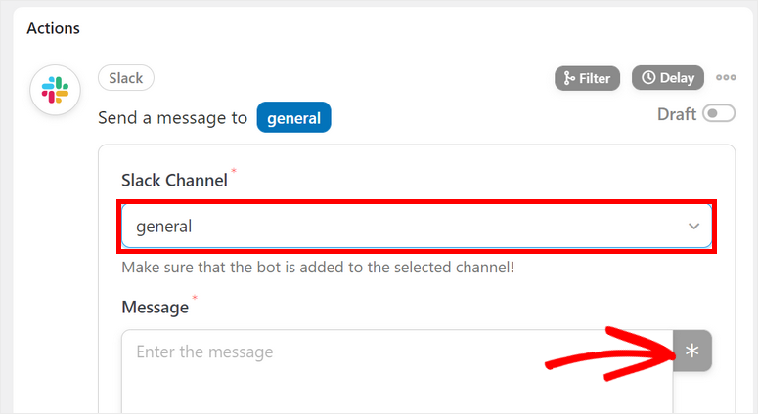Screen dimensions: 758x414
Task: Click the Slack Channel field label
Action: point(174,180)
